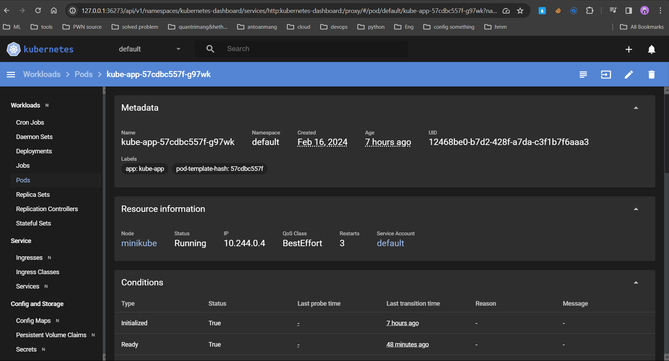This screenshot has width=669, height=361.
Task: Click the plus create resource icon
Action: [629, 49]
